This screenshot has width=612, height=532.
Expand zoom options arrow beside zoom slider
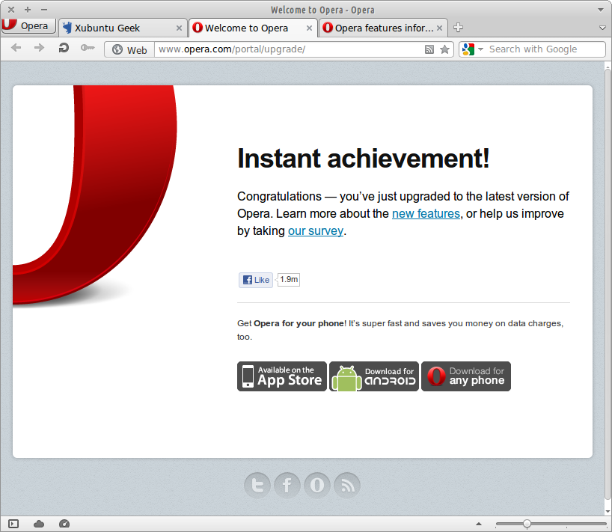point(479,524)
